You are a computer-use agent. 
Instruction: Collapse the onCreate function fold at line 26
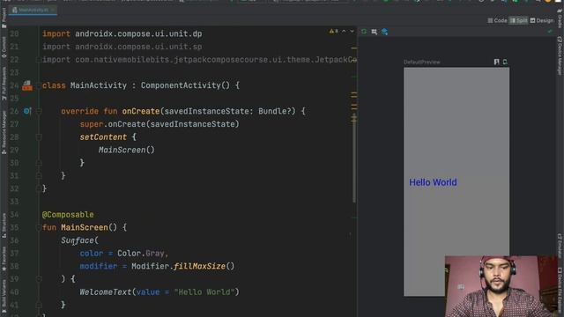tap(39, 112)
